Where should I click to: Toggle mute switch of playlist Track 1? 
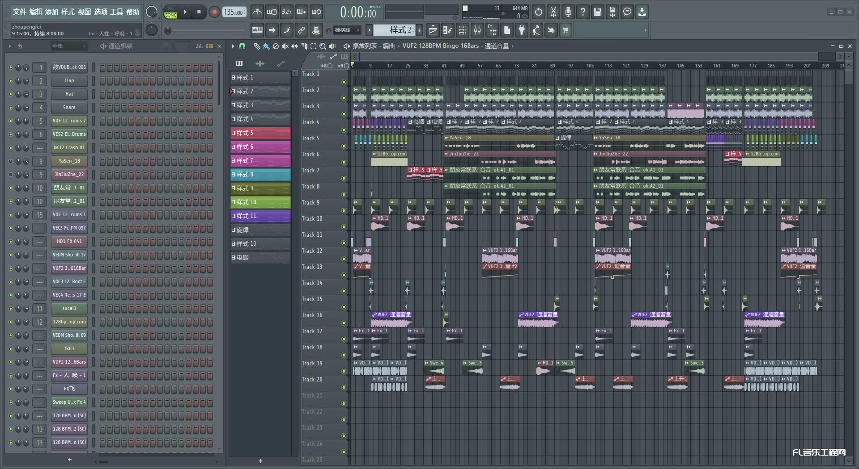(x=344, y=82)
